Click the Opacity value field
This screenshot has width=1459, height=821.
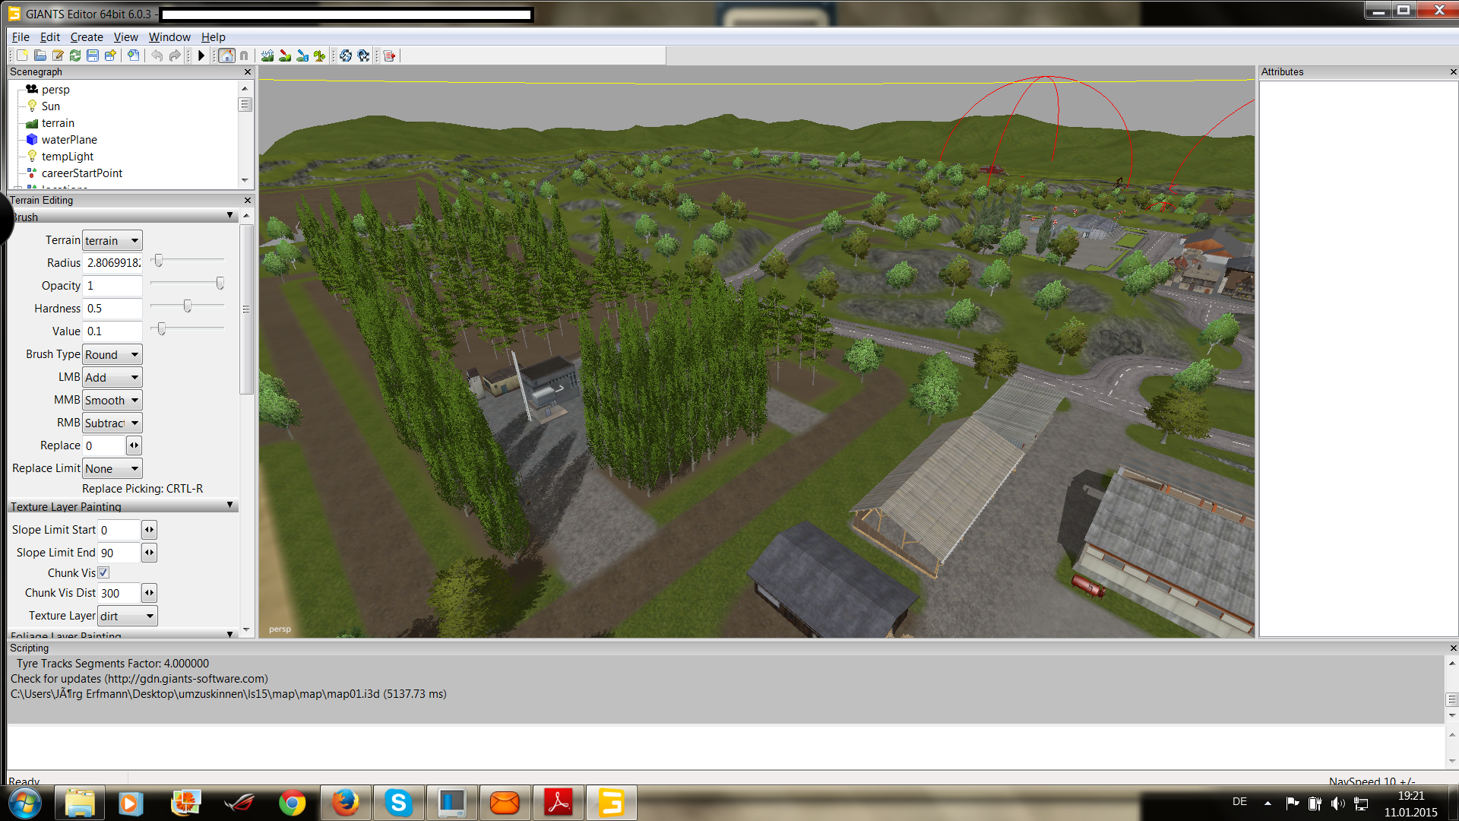point(112,286)
